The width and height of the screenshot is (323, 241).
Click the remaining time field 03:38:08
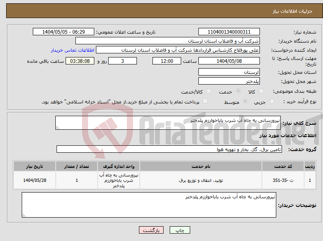coord(80,61)
